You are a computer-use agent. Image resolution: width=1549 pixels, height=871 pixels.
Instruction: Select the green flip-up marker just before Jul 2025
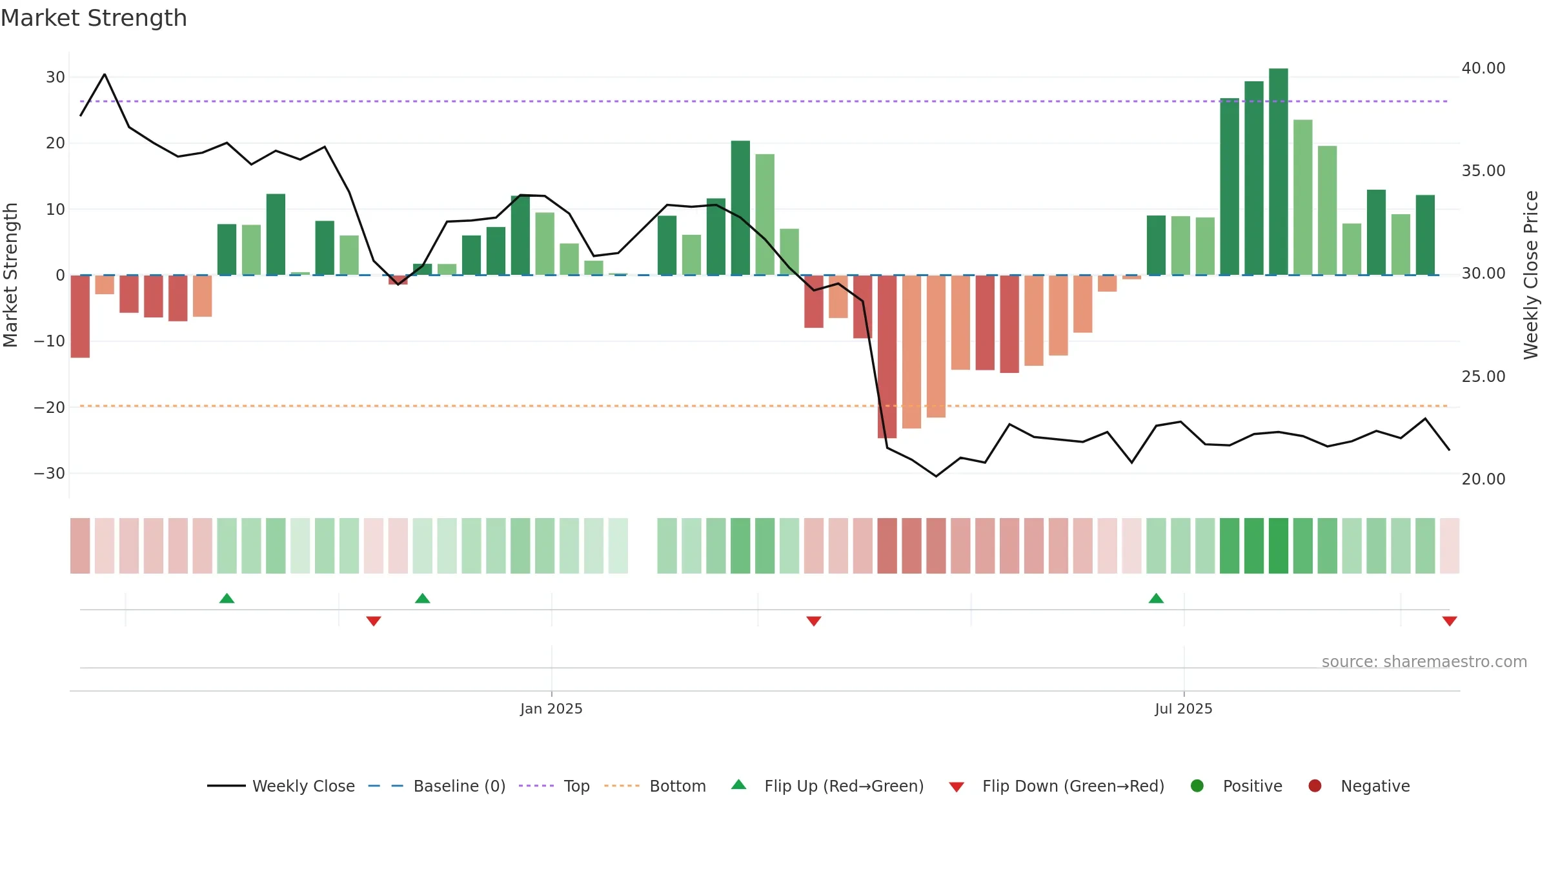point(1156,598)
